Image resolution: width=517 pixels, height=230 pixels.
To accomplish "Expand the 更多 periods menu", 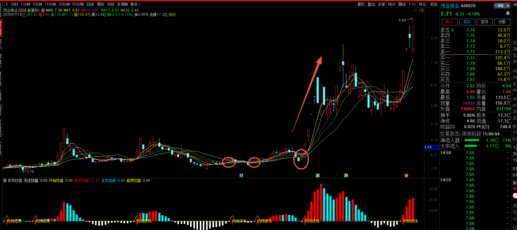I will pos(135,4).
